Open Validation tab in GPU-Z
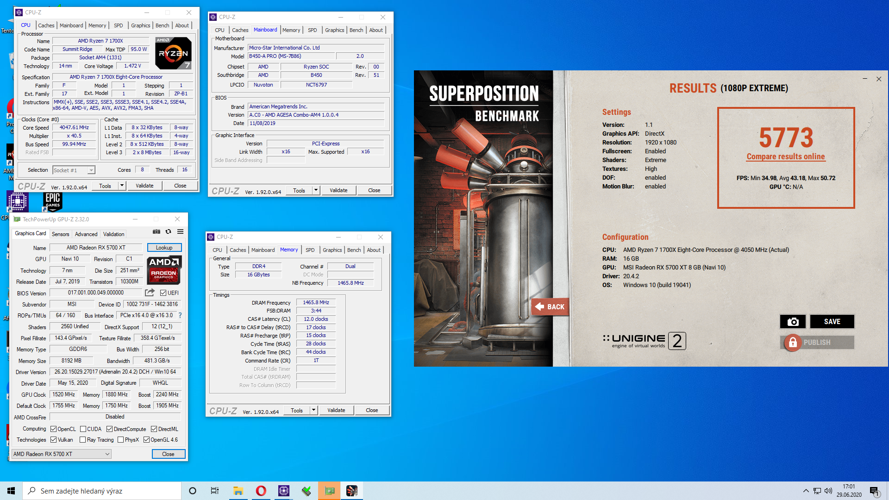This screenshot has height=500, width=889. (113, 234)
